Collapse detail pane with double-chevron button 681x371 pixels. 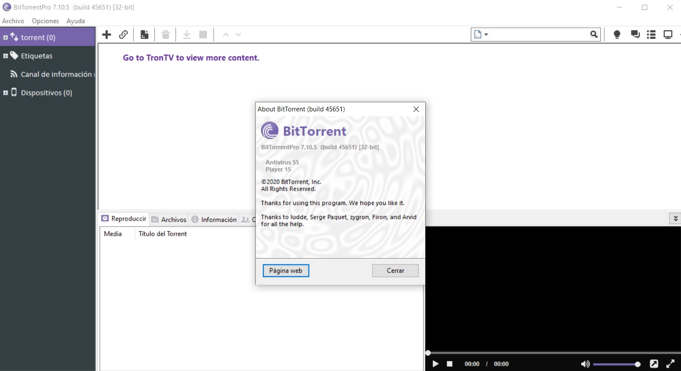pos(675,218)
